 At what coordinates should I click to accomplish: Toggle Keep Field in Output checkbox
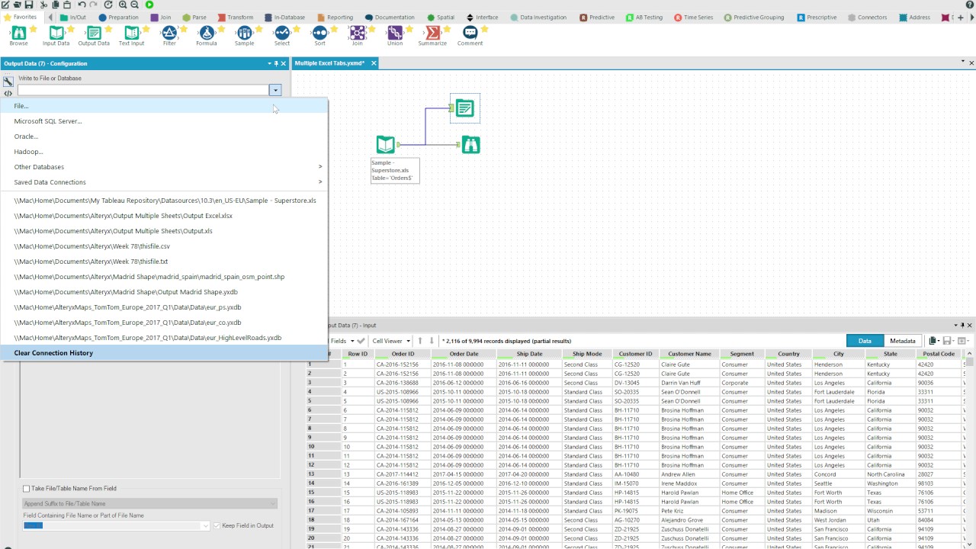click(217, 525)
